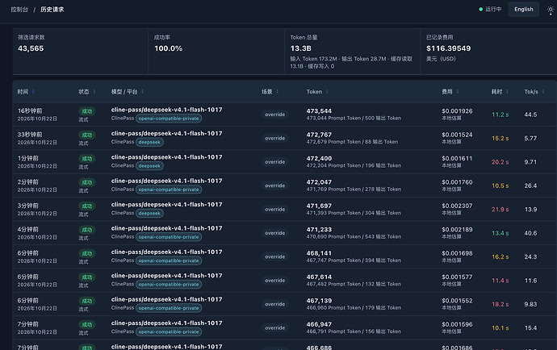Sort by the Tok/s column arrow icon
Image resolution: width=557 pixels, height=350 pixels.
tap(543, 92)
